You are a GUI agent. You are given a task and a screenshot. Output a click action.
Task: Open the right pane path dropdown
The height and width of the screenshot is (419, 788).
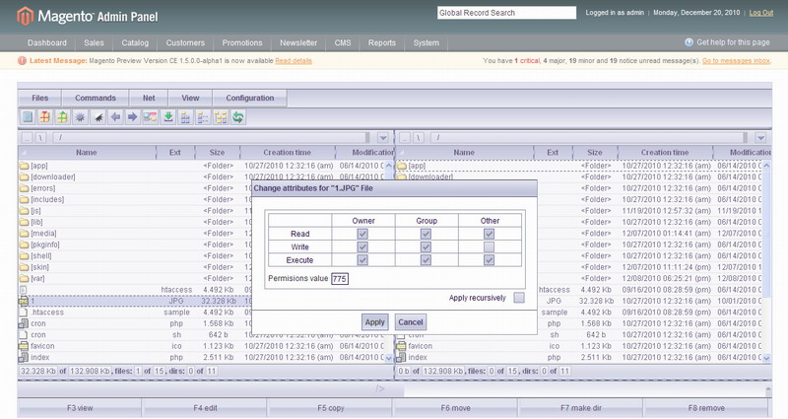click(x=760, y=137)
